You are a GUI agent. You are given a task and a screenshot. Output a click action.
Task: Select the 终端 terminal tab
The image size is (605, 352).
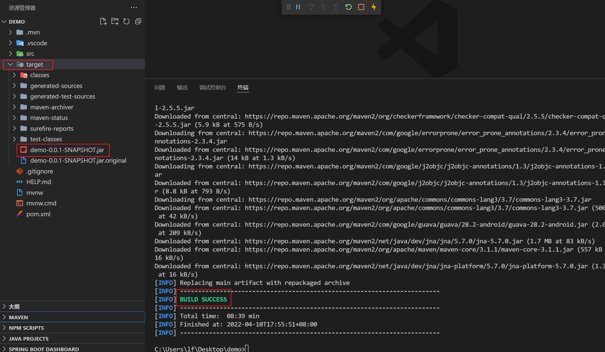[243, 88]
